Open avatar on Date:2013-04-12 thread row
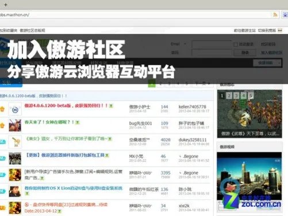 [x=15, y=208]
